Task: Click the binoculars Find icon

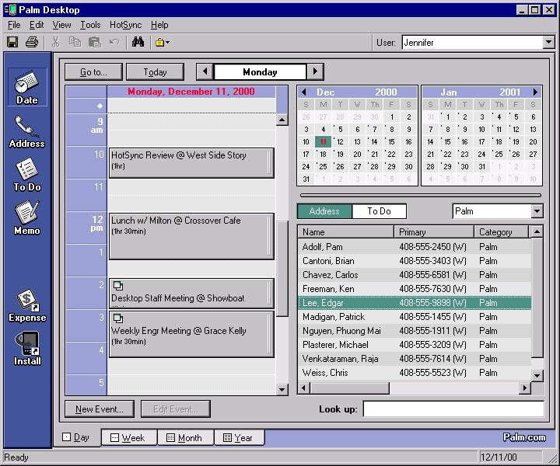Action: 138,42
